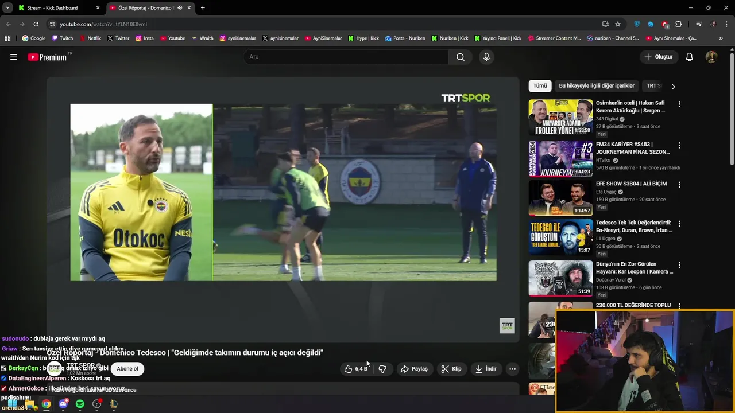Open the tab search dropdown arrow
The height and width of the screenshot is (413, 735).
click(7, 8)
